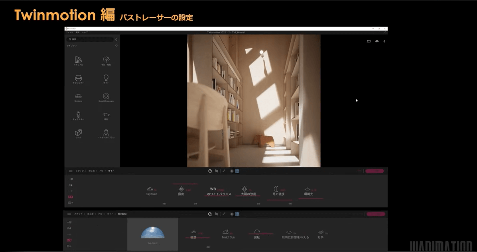Expand 詳細 (more) under Skydome 強度
This screenshot has height=252, width=477.
click(x=208, y=247)
